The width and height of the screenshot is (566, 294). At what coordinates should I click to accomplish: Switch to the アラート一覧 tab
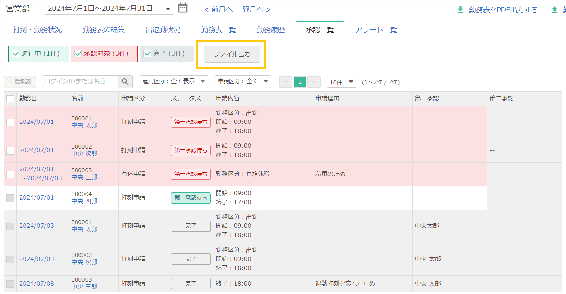tap(376, 29)
